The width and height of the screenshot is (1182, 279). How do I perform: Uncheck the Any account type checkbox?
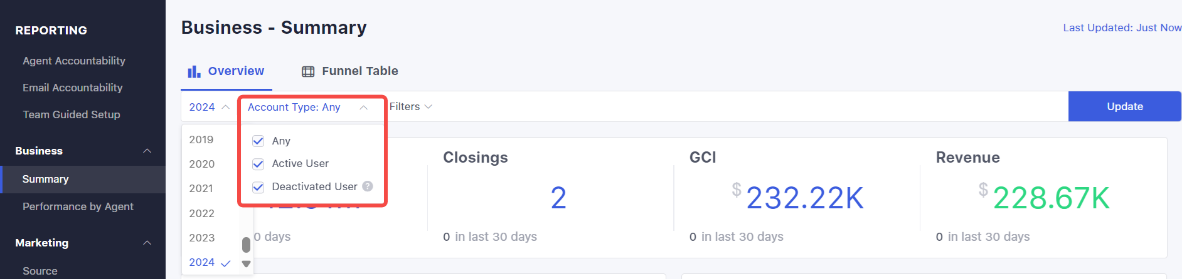(258, 141)
